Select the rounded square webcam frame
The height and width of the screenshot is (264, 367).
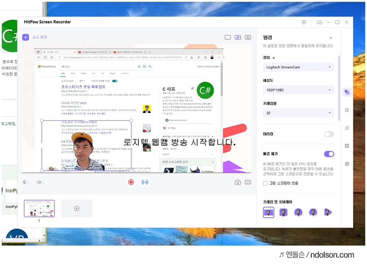coord(283,212)
